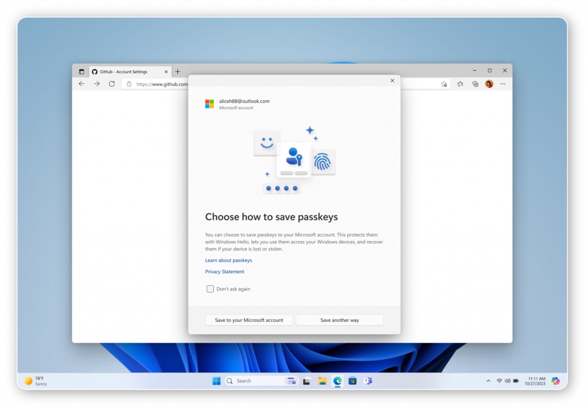
Task: Open Task View on the taskbar
Action: 307,381
